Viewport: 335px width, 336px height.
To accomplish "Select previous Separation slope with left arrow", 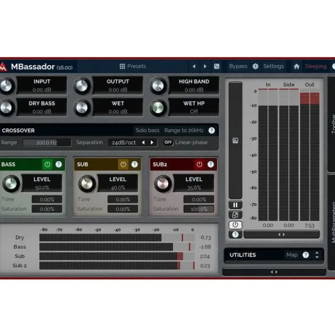I will click(x=143, y=143).
